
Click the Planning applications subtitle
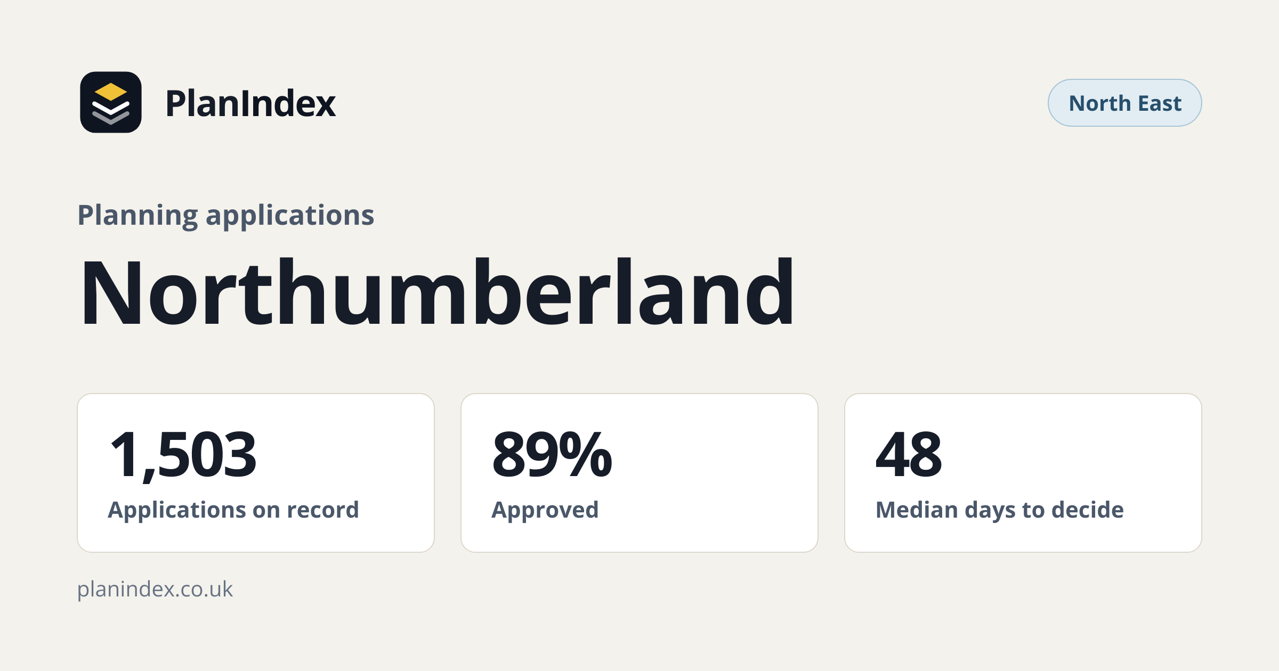(226, 216)
